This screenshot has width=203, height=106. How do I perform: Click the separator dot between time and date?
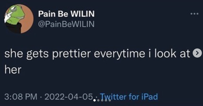(x=42, y=97)
